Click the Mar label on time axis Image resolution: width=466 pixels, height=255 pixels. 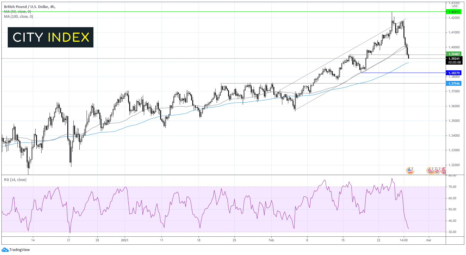click(x=428, y=240)
